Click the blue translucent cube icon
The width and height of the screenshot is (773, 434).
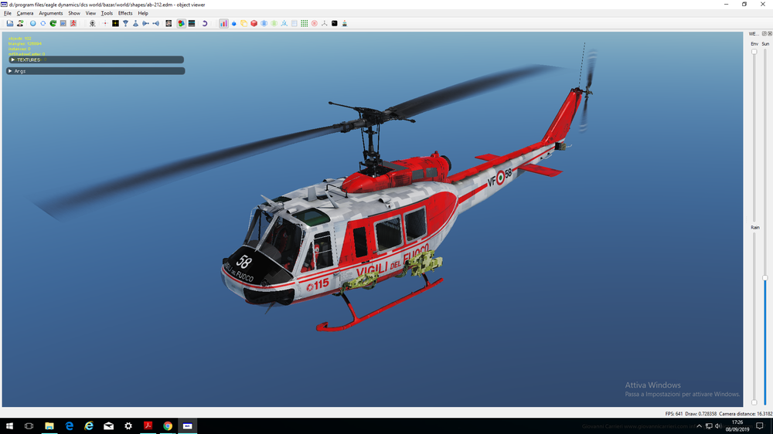pos(264,23)
